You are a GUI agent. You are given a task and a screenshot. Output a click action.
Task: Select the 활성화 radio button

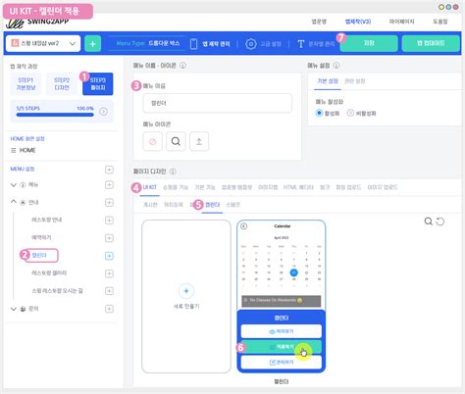click(319, 113)
